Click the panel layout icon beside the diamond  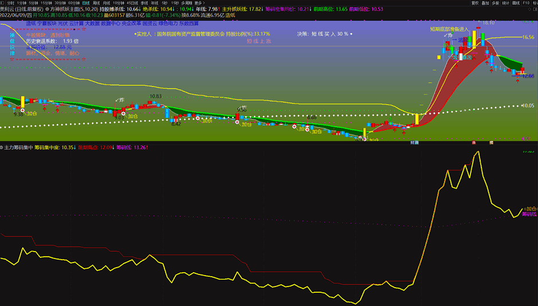click(x=535, y=9)
